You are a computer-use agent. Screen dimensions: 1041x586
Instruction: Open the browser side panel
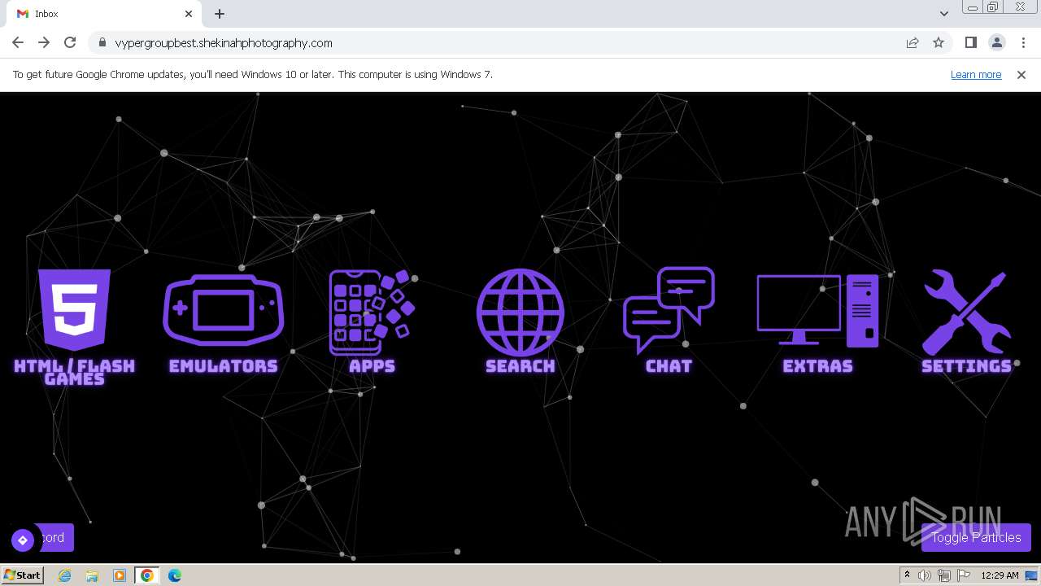pos(970,43)
